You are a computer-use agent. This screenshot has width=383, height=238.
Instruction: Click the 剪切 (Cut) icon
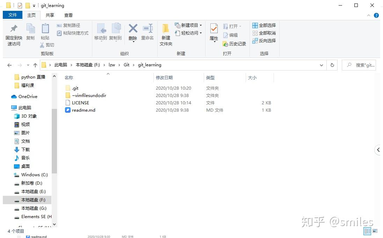point(47,45)
